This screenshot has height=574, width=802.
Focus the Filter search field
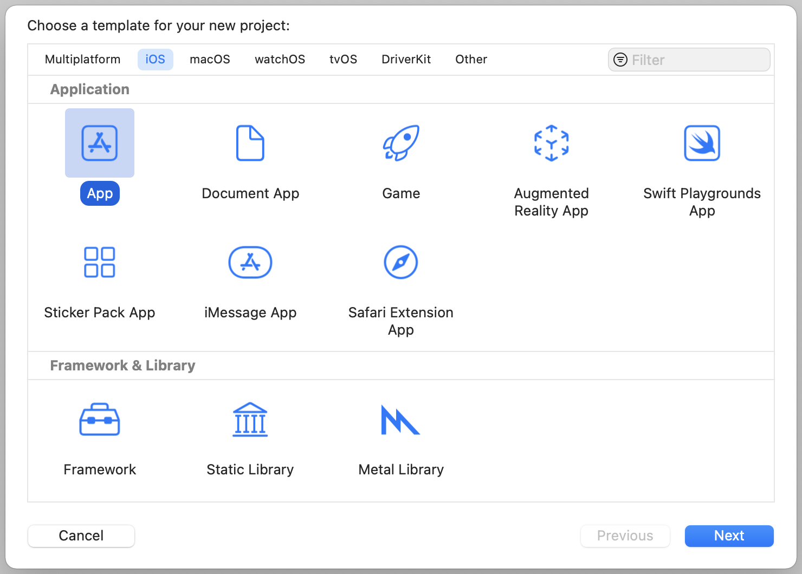tap(696, 60)
